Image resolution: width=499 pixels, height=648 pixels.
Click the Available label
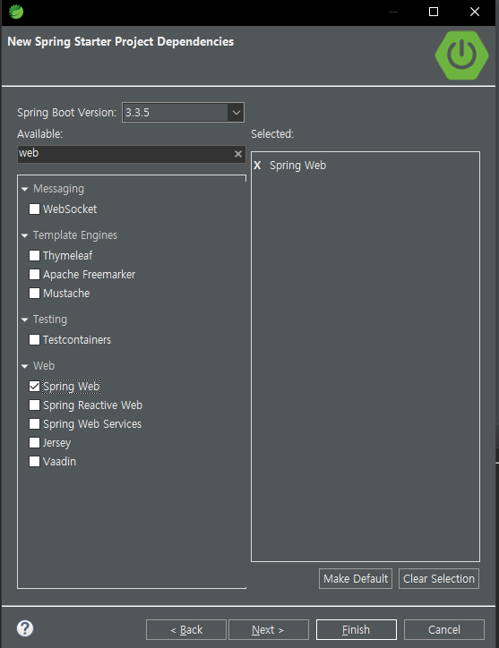pyautogui.click(x=39, y=134)
